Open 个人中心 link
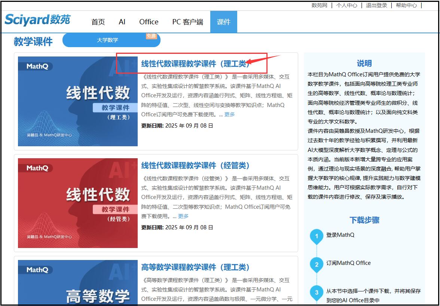440x306 pixels. 347,5
